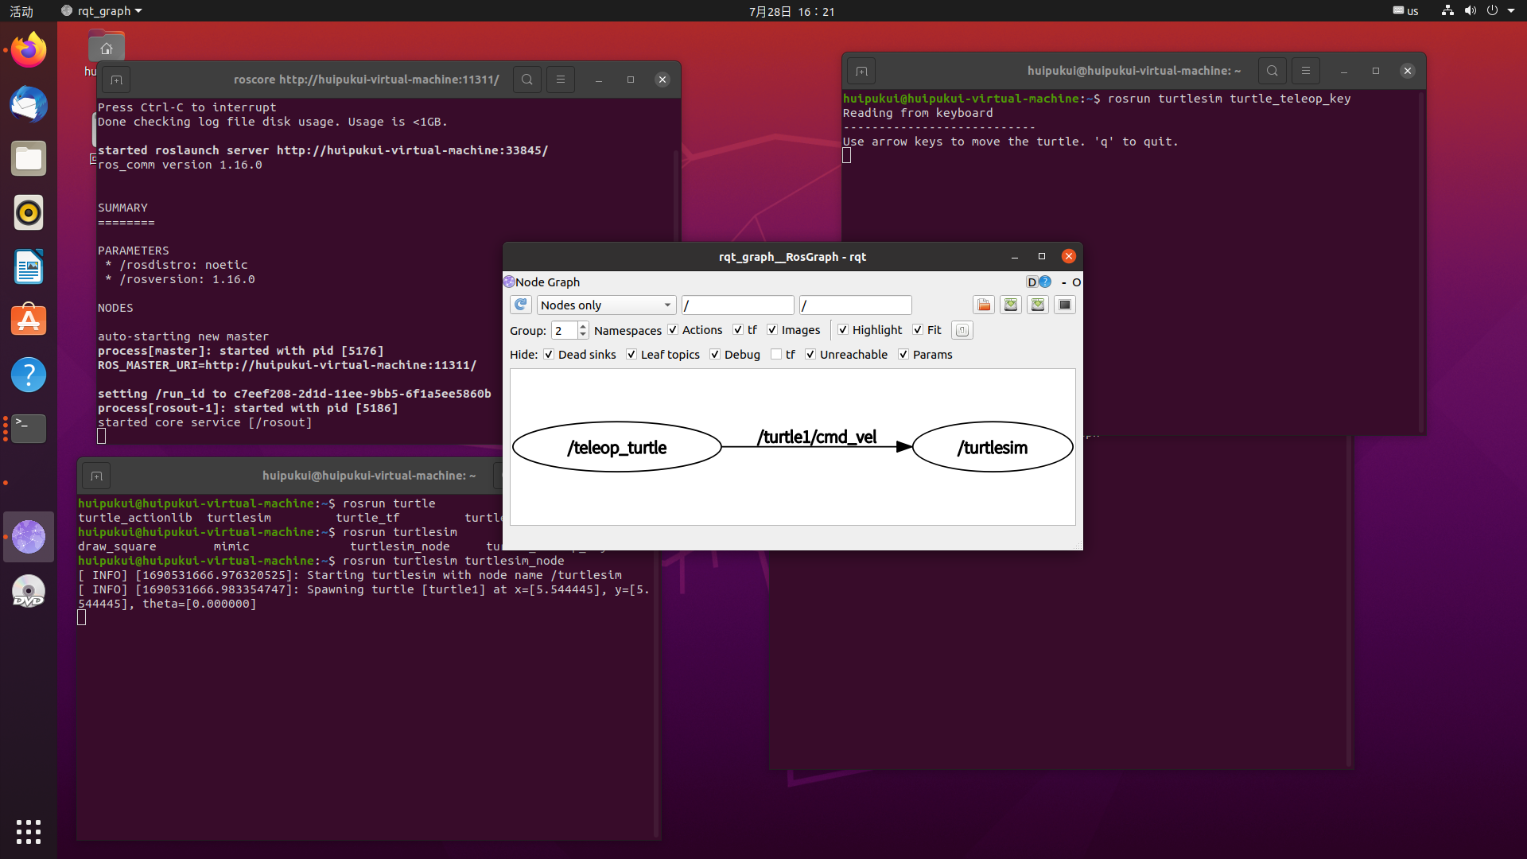Open plugin help question-mark icon
Image resolution: width=1527 pixels, height=859 pixels.
click(1045, 282)
